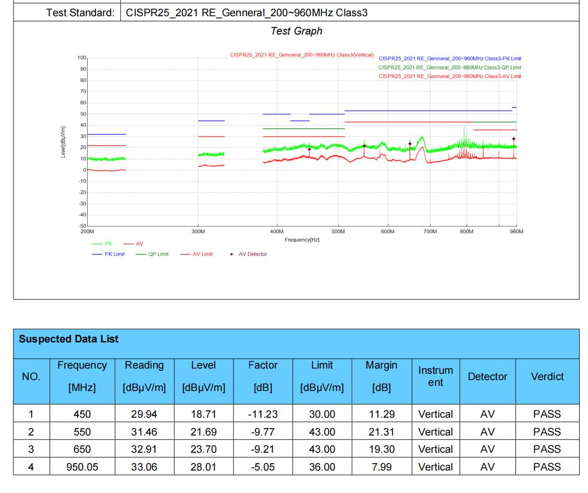Click the Test Graph title
The image size is (588, 493).
tap(296, 31)
